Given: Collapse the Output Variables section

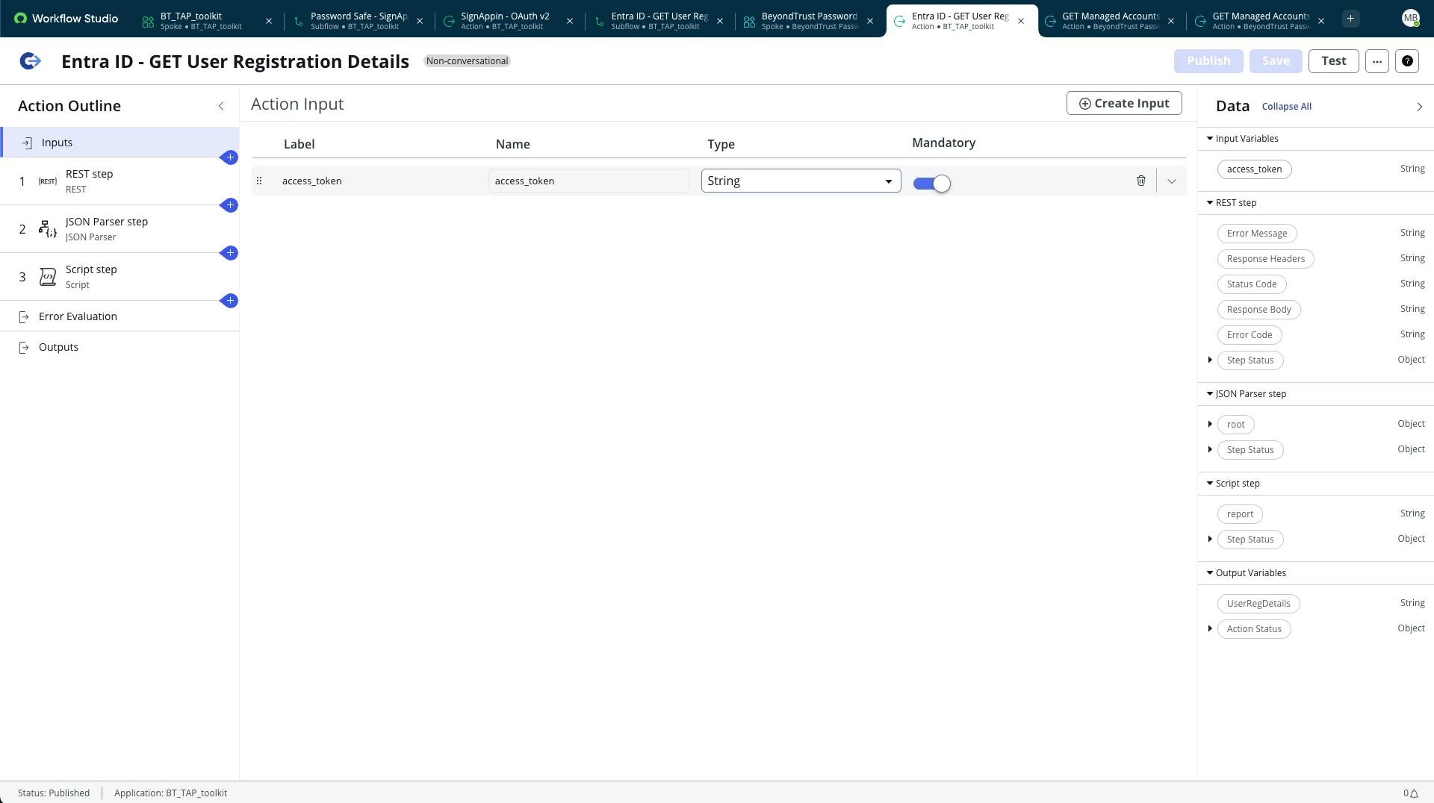Looking at the screenshot, I should [x=1210, y=573].
